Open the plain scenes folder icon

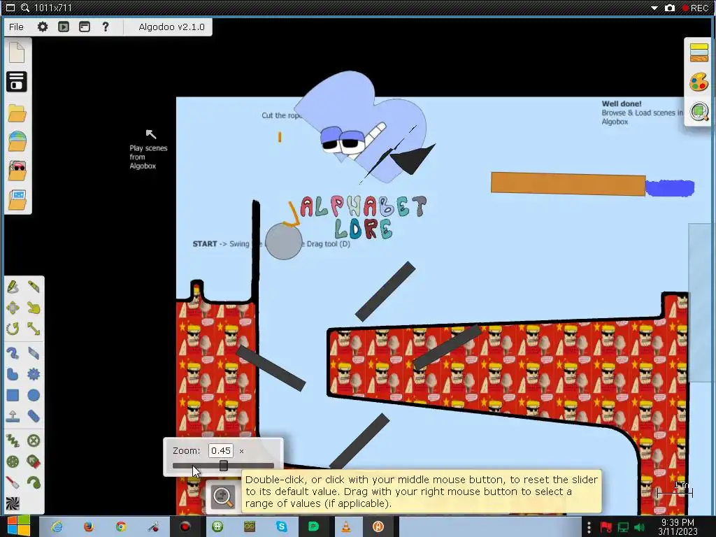(x=17, y=113)
